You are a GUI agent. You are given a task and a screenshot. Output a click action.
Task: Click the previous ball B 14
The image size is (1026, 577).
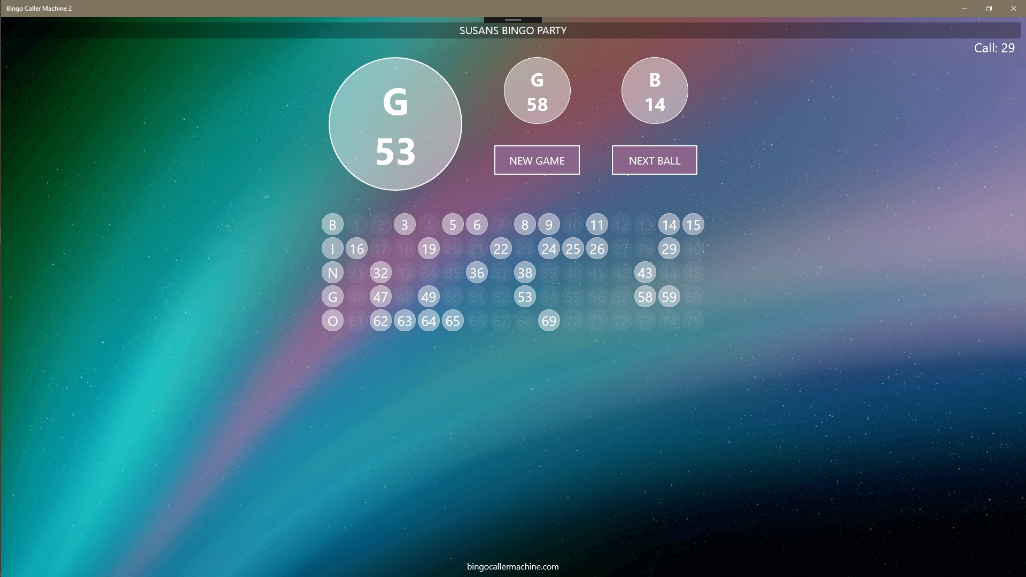coord(655,91)
